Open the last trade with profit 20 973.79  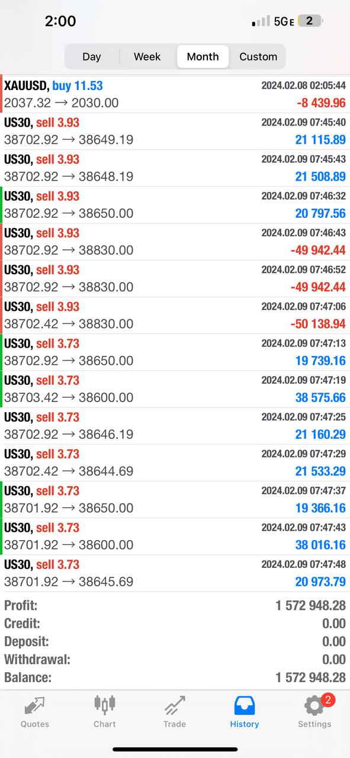pyautogui.click(x=175, y=573)
